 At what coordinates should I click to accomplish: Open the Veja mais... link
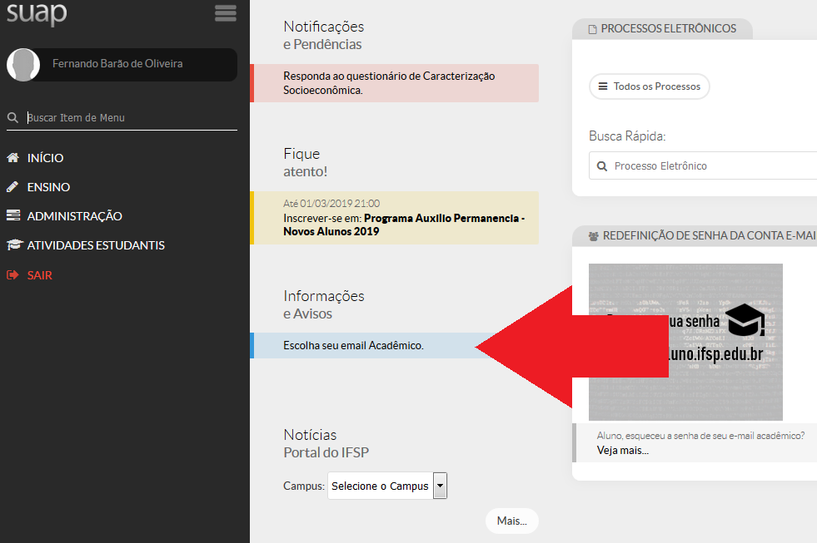[x=622, y=451]
